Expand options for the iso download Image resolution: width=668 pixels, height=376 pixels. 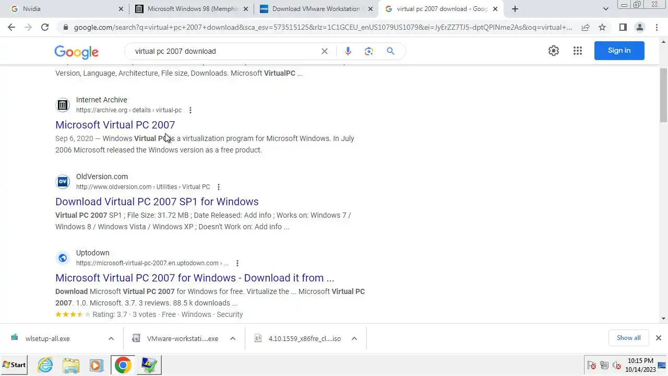point(354,338)
